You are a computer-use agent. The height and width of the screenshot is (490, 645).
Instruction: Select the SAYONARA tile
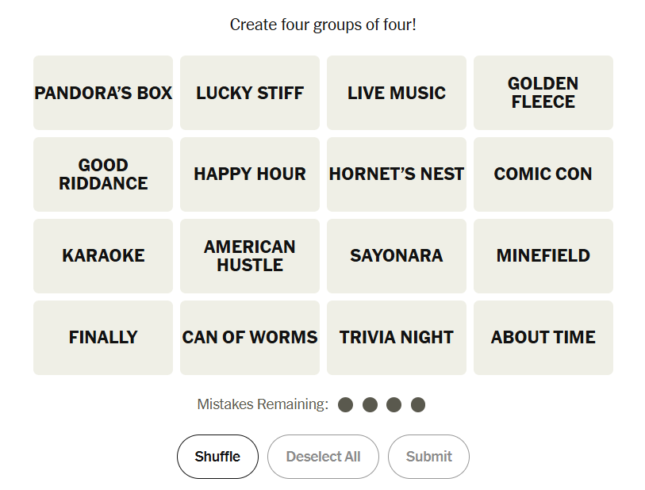[397, 256]
